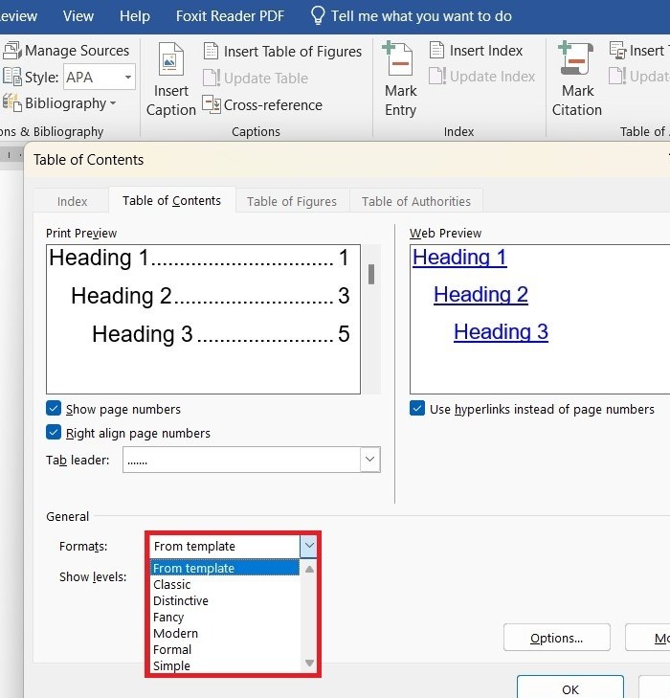Open the View ribbon tab
Image resolution: width=670 pixels, height=698 pixels.
(78, 16)
